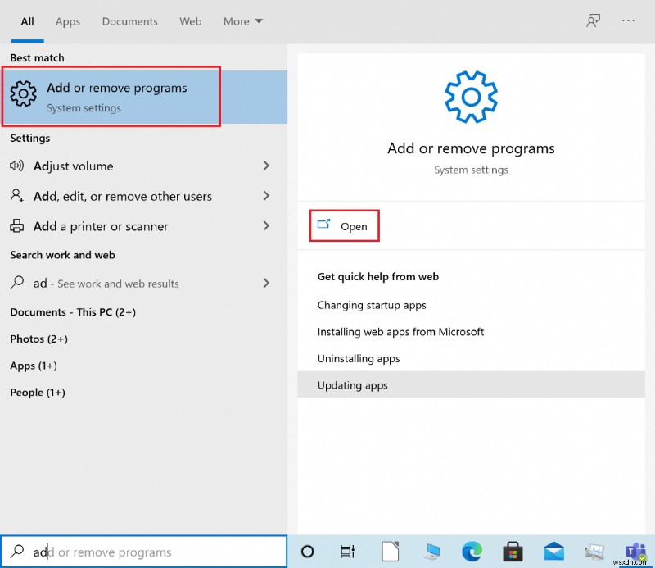Select the Web search filter tab

coord(190,21)
